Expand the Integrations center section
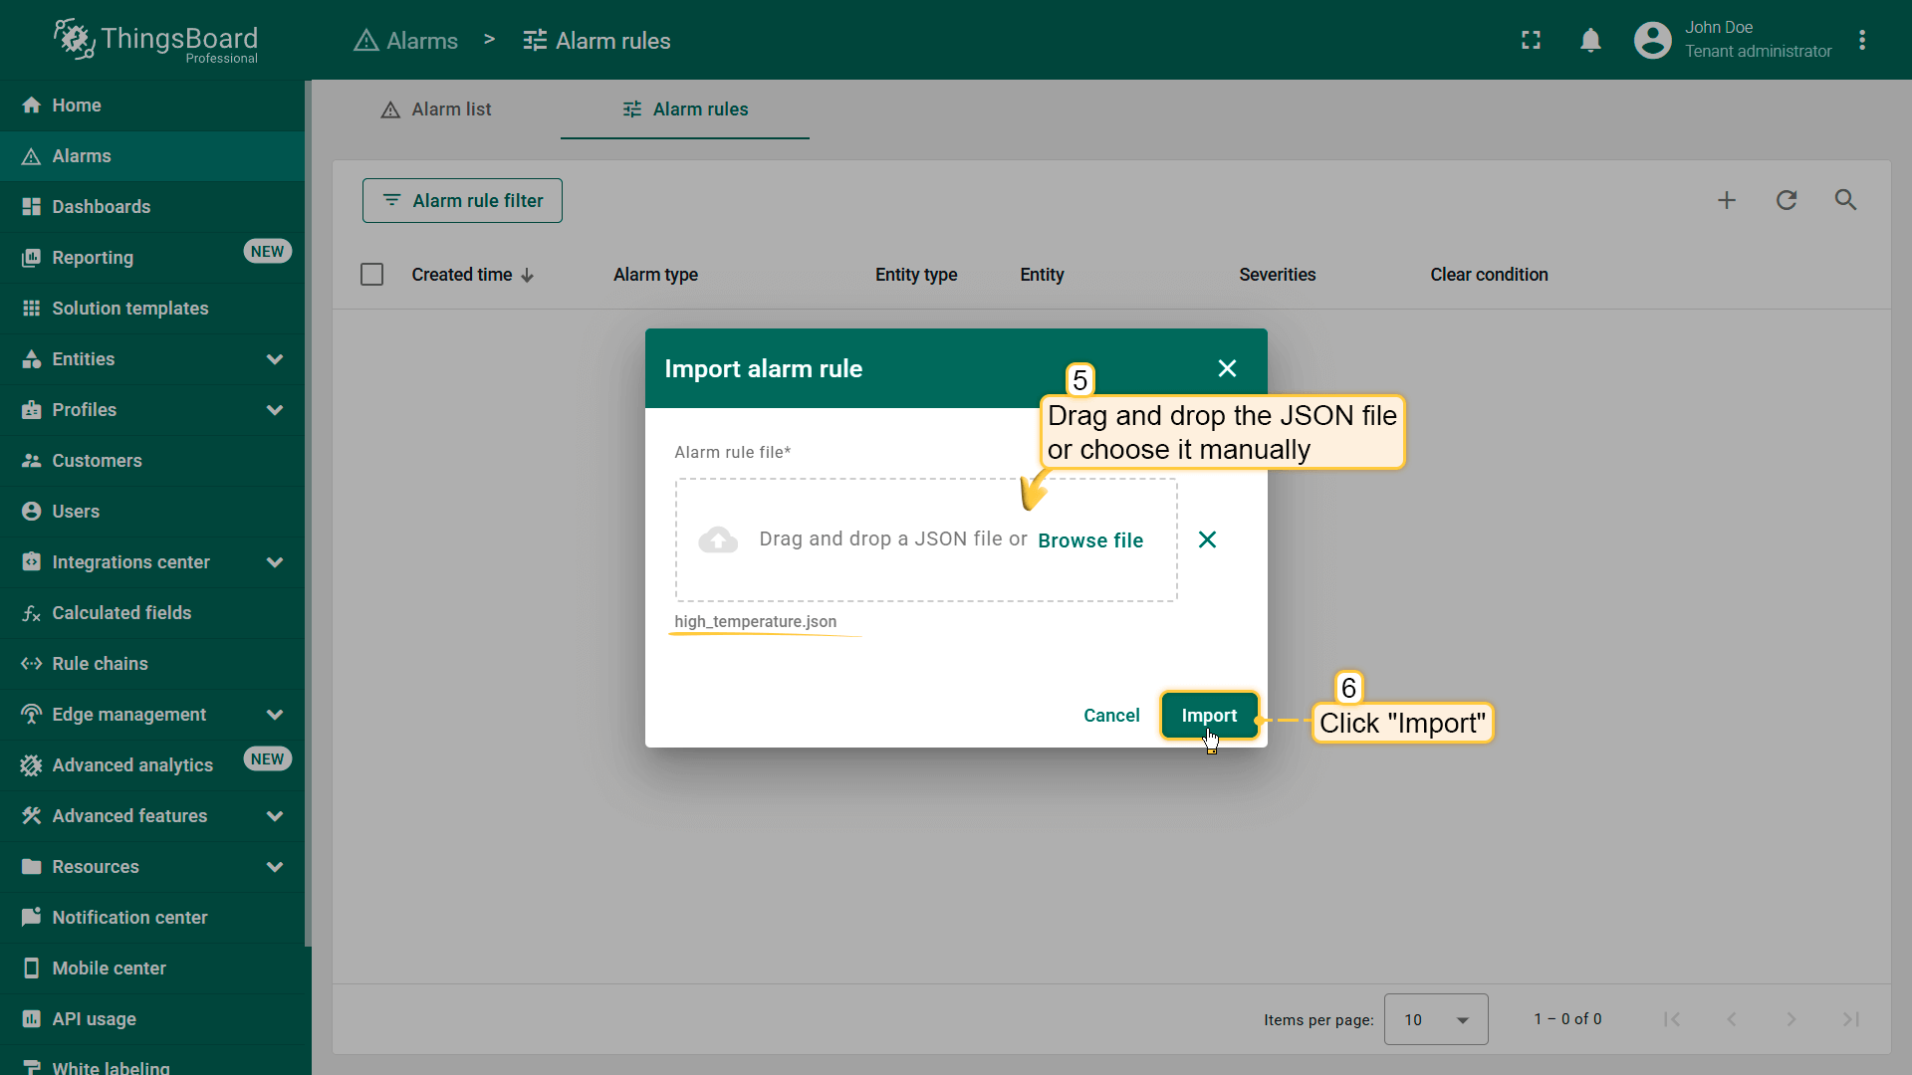1912x1075 pixels. point(275,562)
